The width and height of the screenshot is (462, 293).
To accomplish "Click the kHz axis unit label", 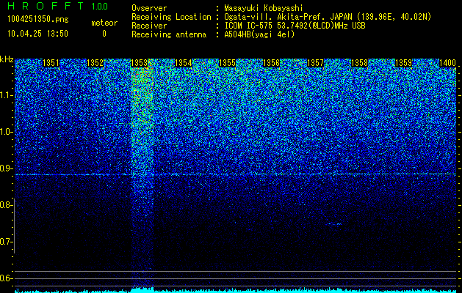I will 7,59.
